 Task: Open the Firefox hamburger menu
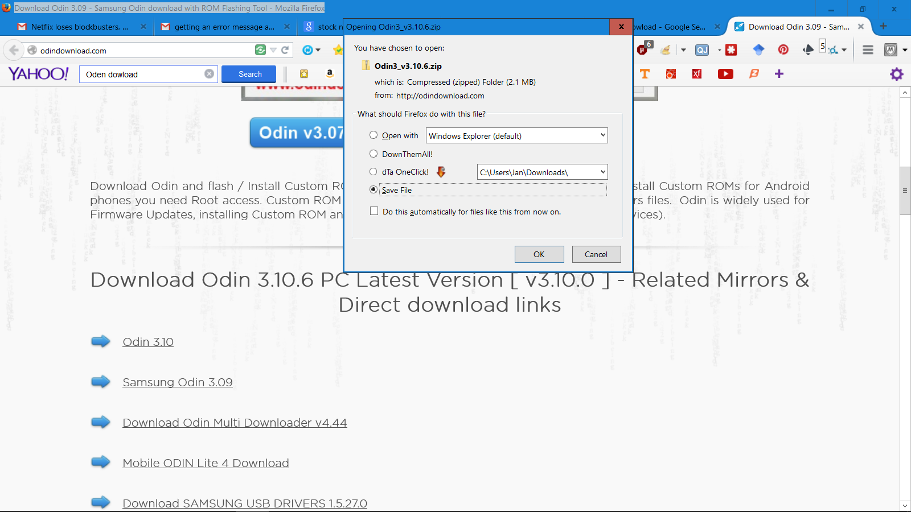coord(868,50)
